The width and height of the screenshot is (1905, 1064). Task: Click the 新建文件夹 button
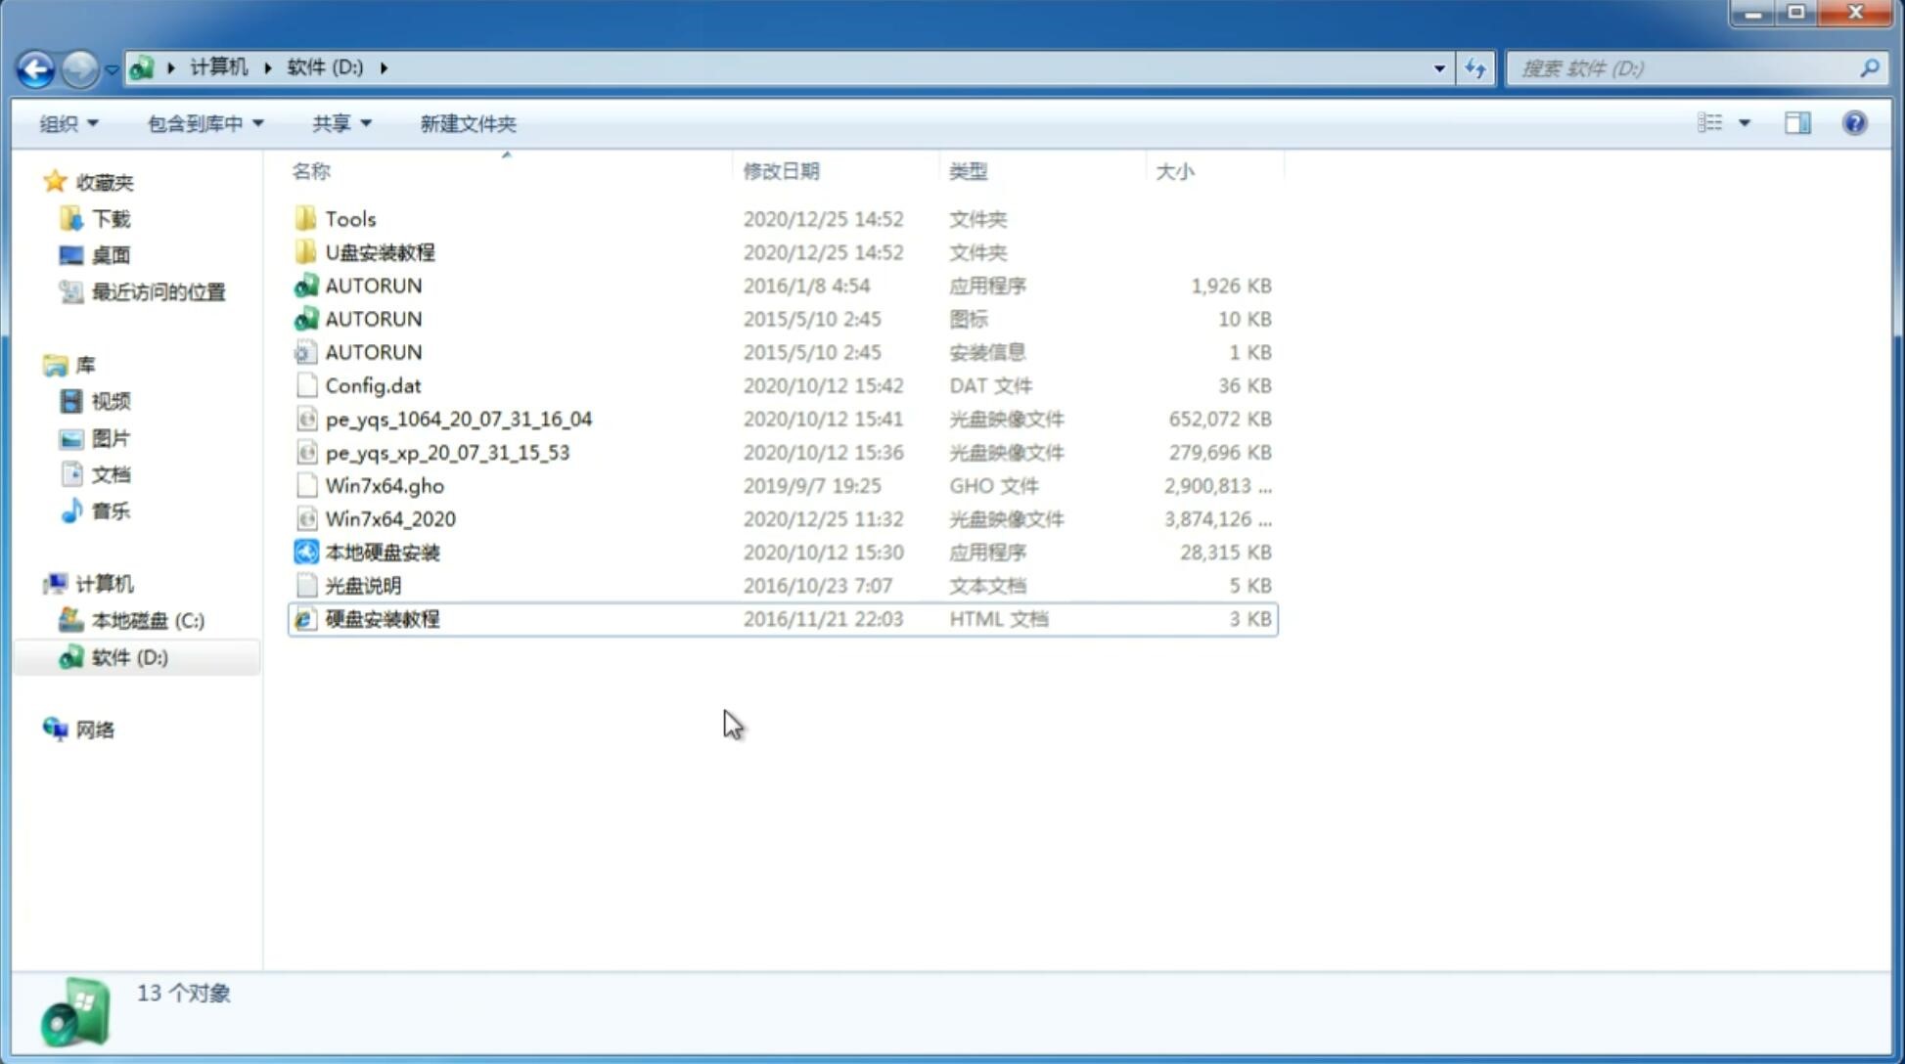(469, 123)
